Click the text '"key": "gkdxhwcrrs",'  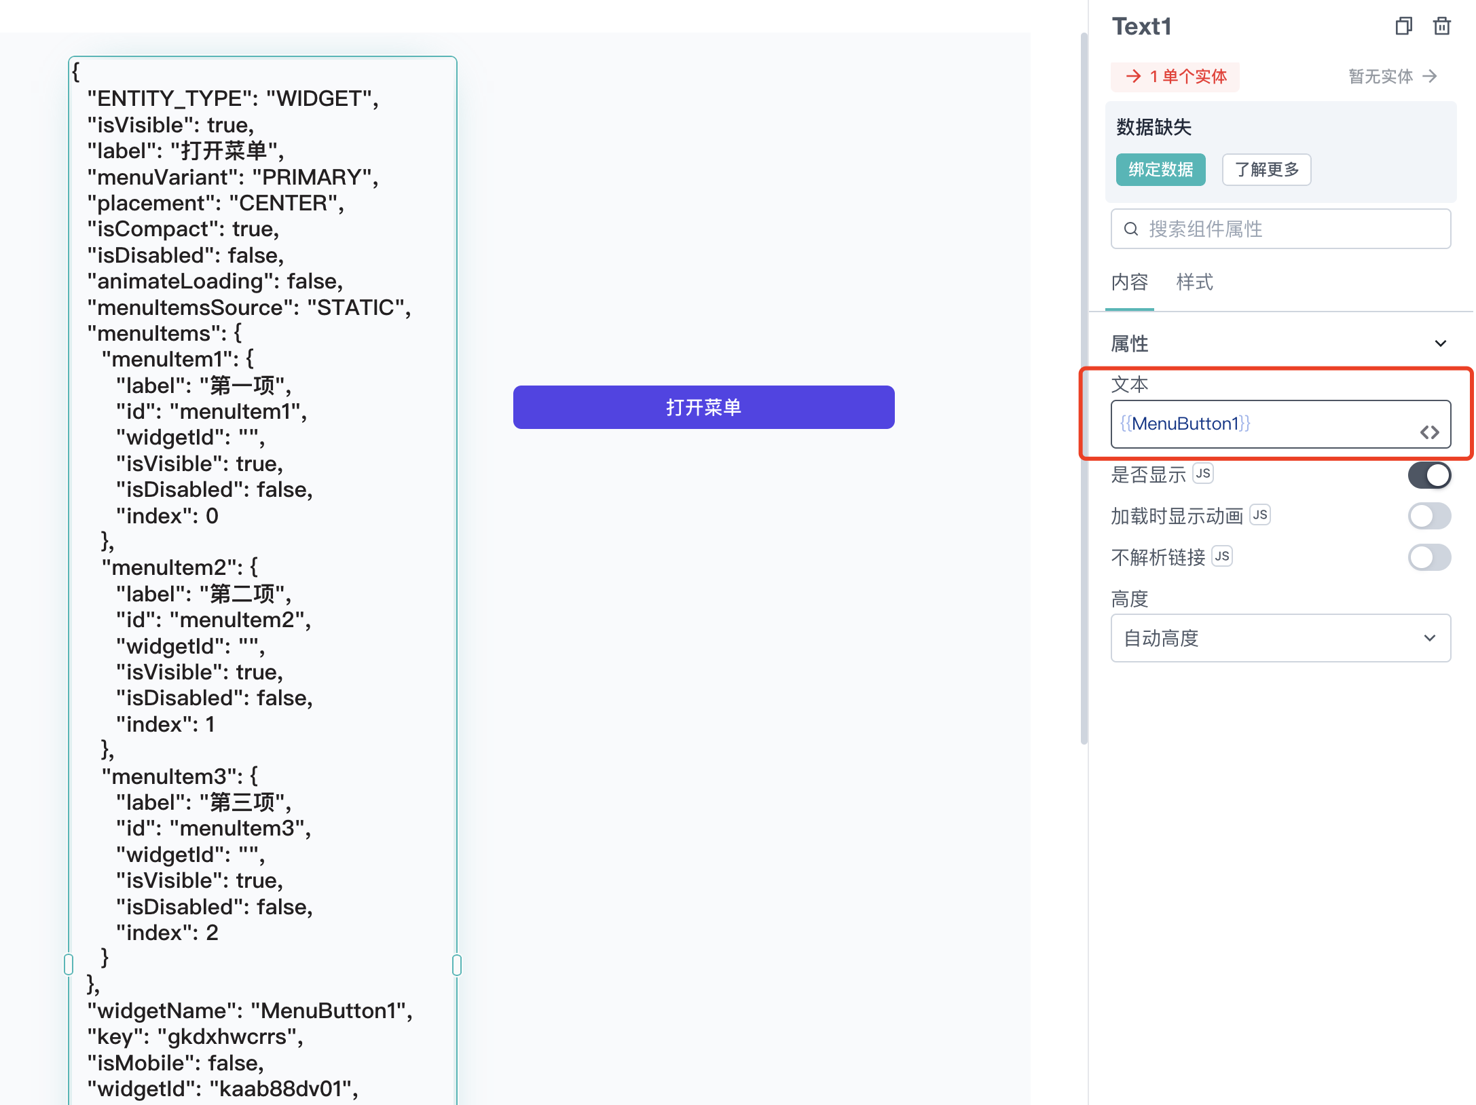[196, 1037]
